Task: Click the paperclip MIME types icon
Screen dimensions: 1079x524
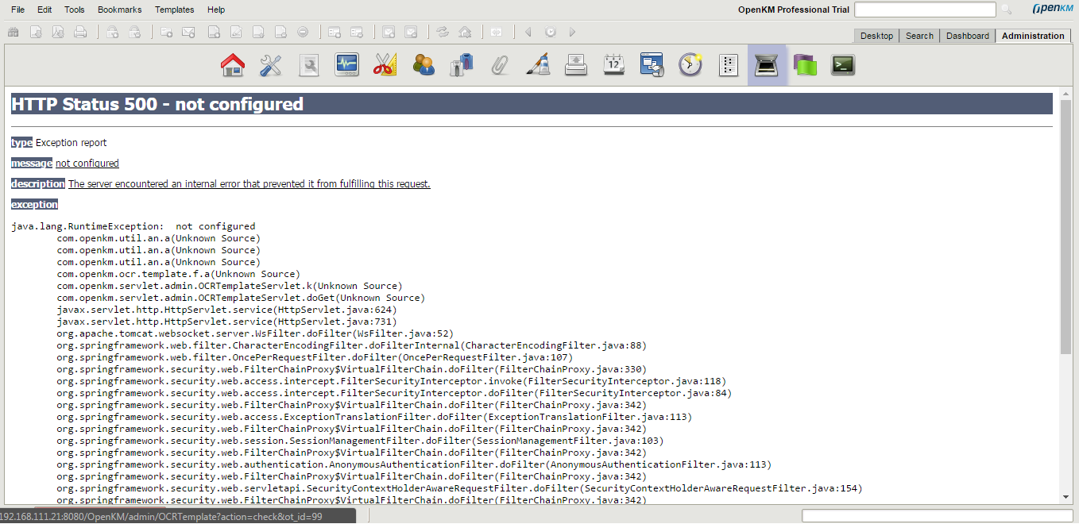Action: click(500, 65)
